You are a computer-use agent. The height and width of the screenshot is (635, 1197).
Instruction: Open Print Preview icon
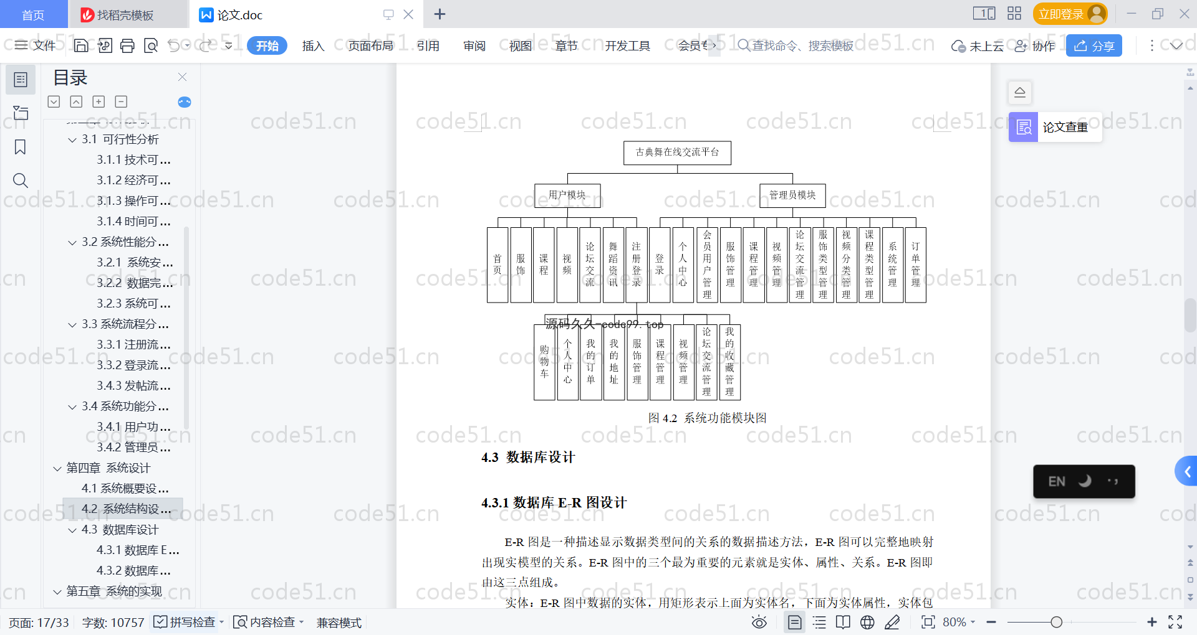point(150,45)
